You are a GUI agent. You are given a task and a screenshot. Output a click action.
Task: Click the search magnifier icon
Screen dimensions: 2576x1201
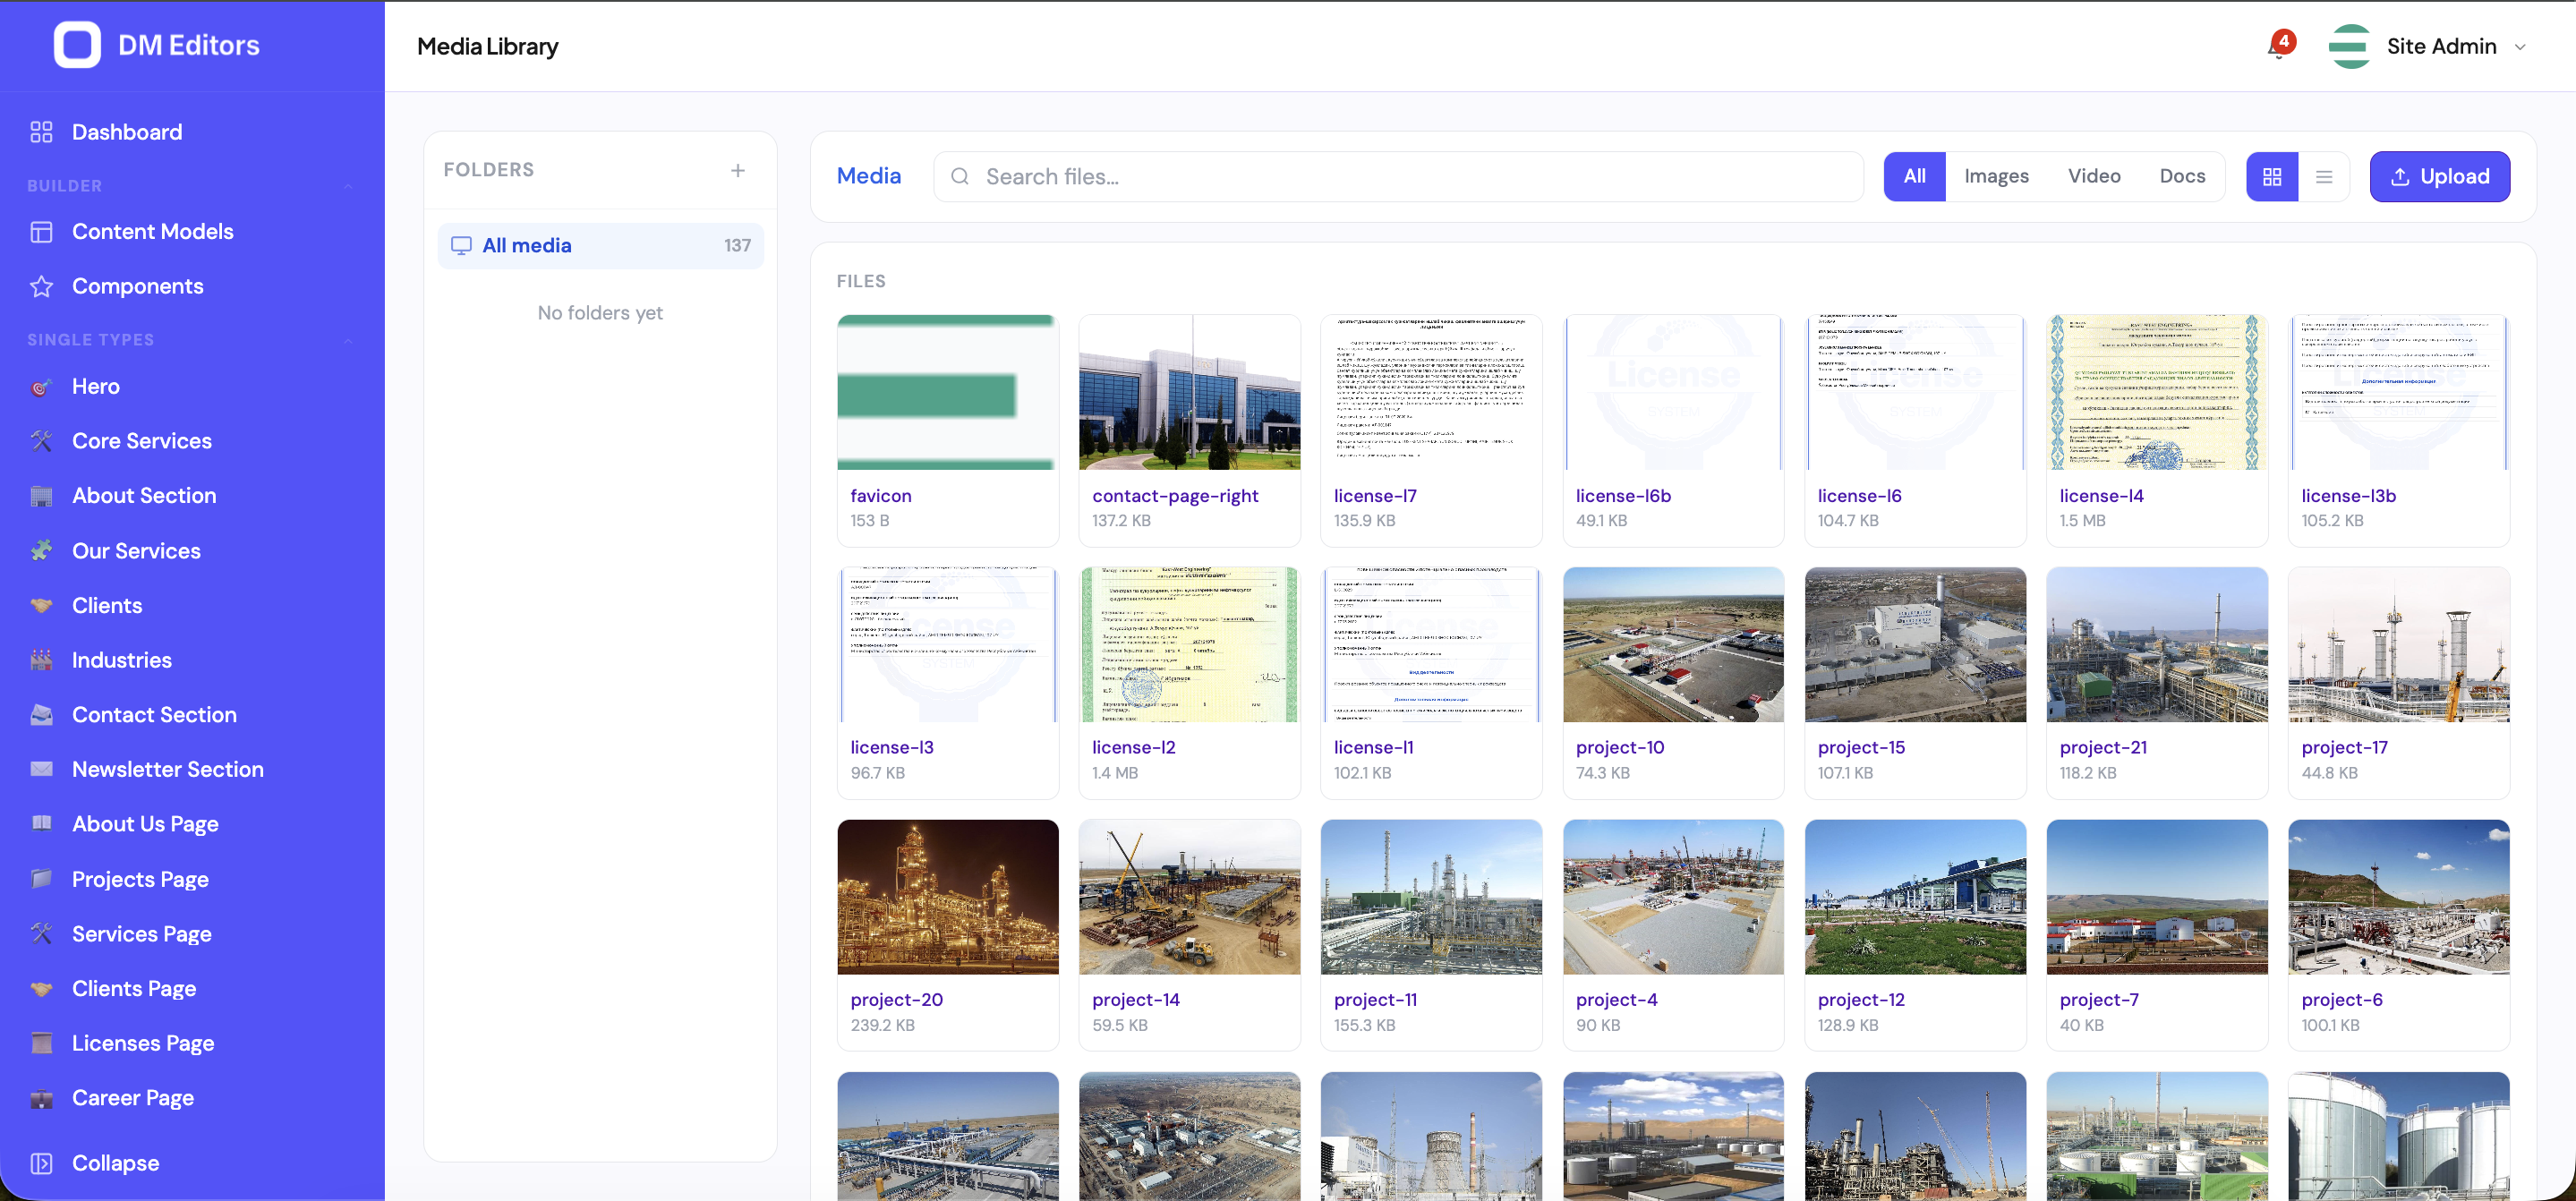(x=960, y=176)
